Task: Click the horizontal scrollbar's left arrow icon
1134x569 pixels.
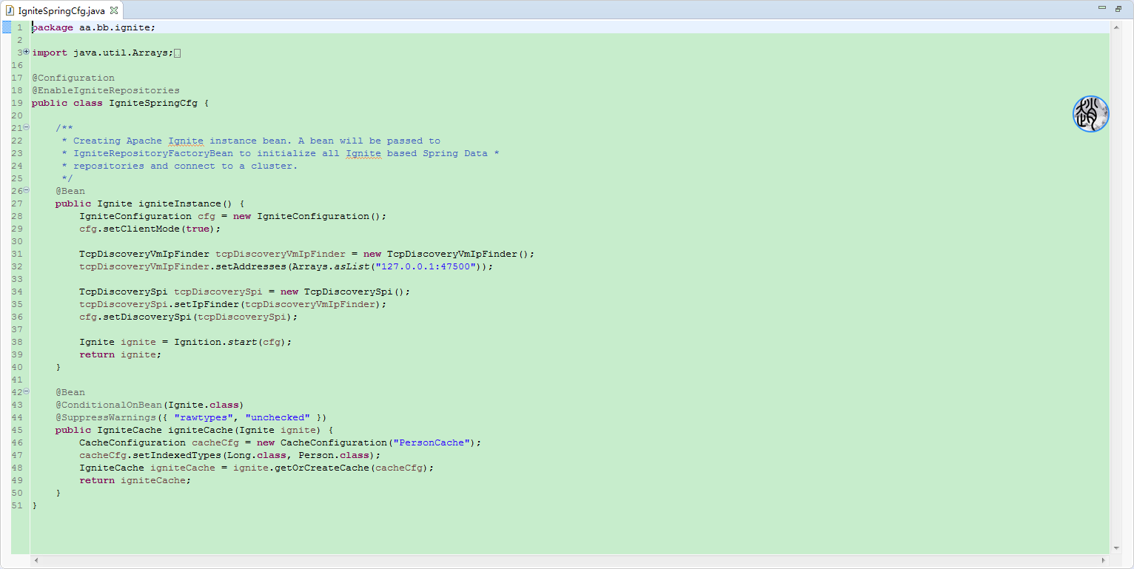Action: [36, 561]
